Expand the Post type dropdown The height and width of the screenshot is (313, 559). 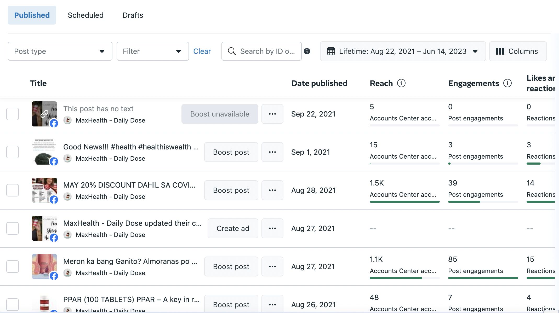point(60,51)
